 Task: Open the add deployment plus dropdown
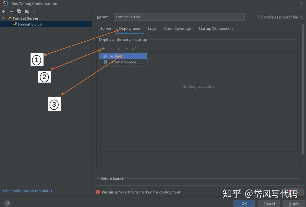(103, 49)
